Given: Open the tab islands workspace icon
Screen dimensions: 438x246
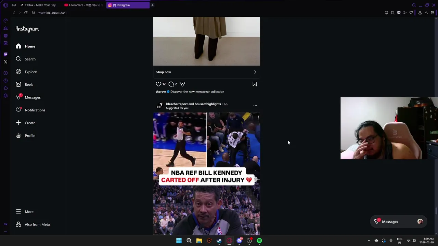Looking at the screenshot, I should pyautogui.click(x=14, y=5).
